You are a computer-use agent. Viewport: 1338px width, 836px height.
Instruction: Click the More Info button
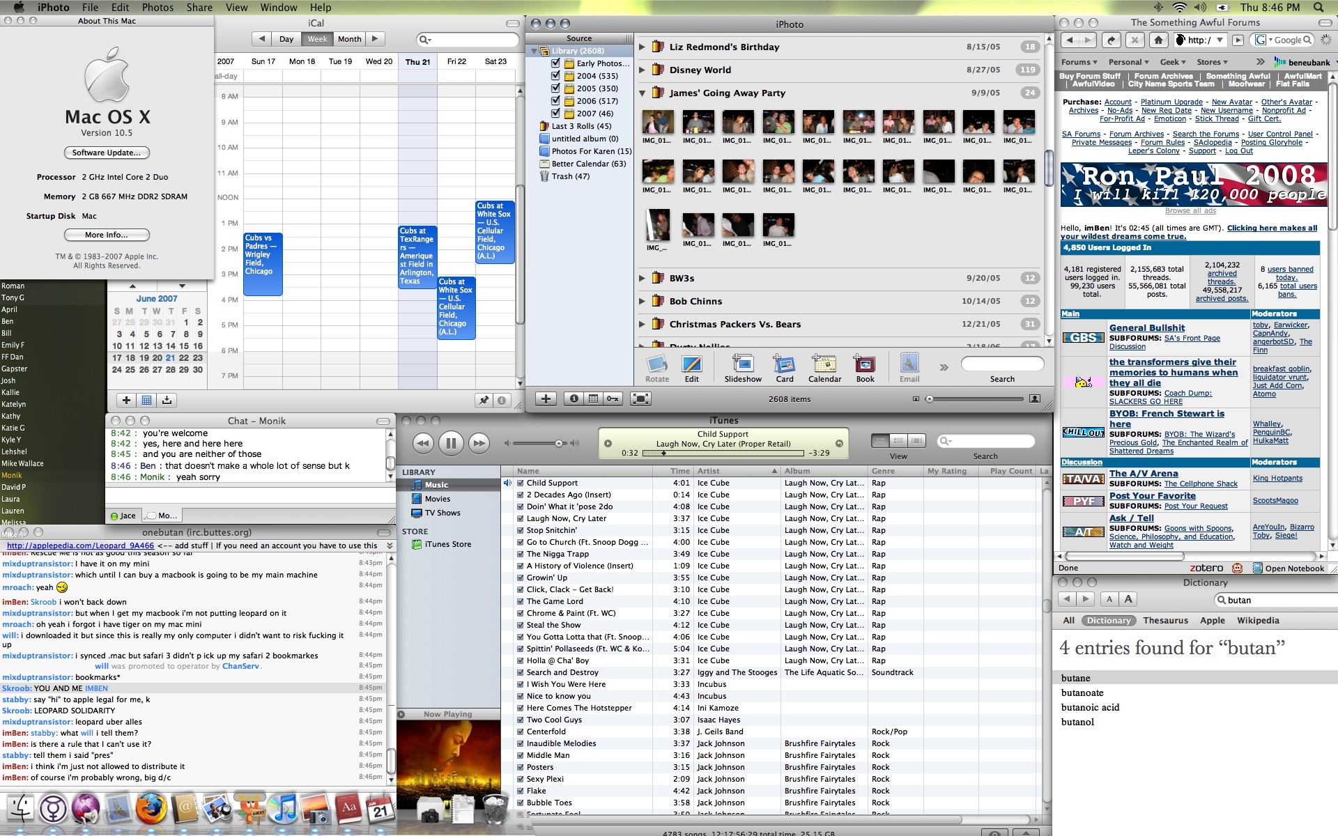tap(107, 235)
